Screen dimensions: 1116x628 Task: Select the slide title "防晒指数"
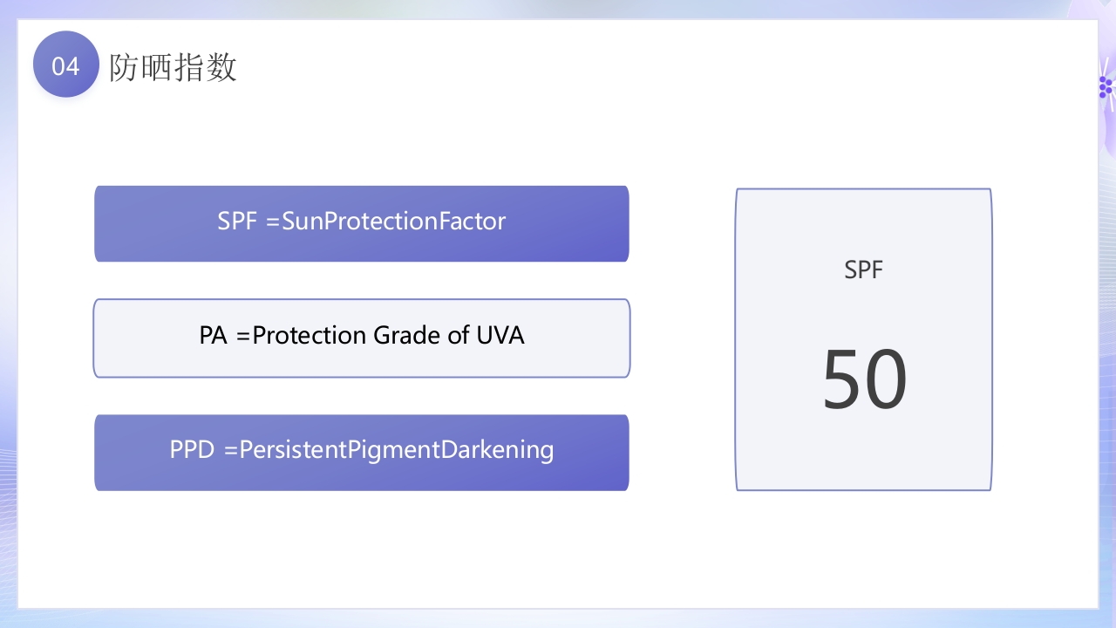coord(174,67)
